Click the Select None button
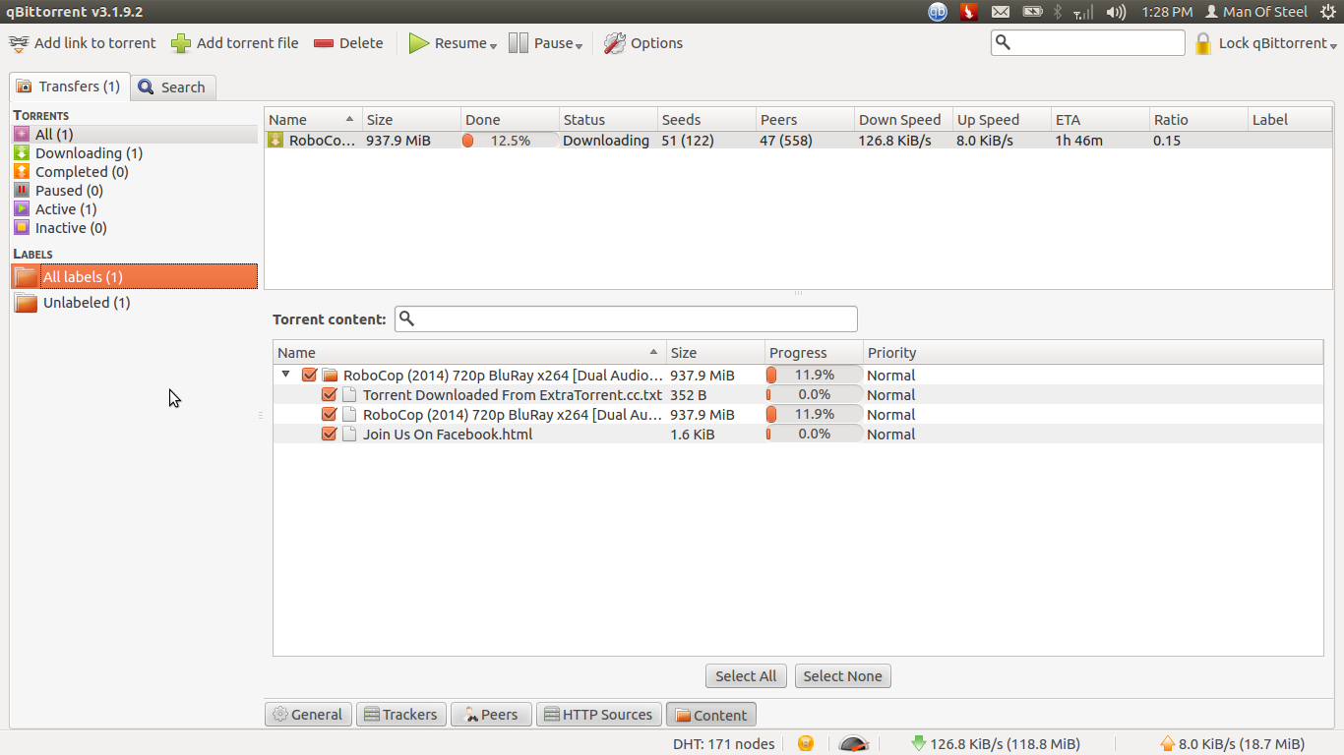 (842, 675)
